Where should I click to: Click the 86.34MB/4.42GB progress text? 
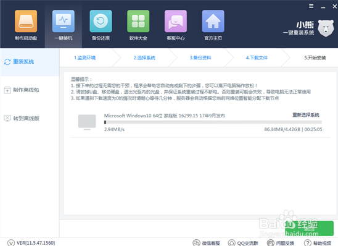[282, 129]
